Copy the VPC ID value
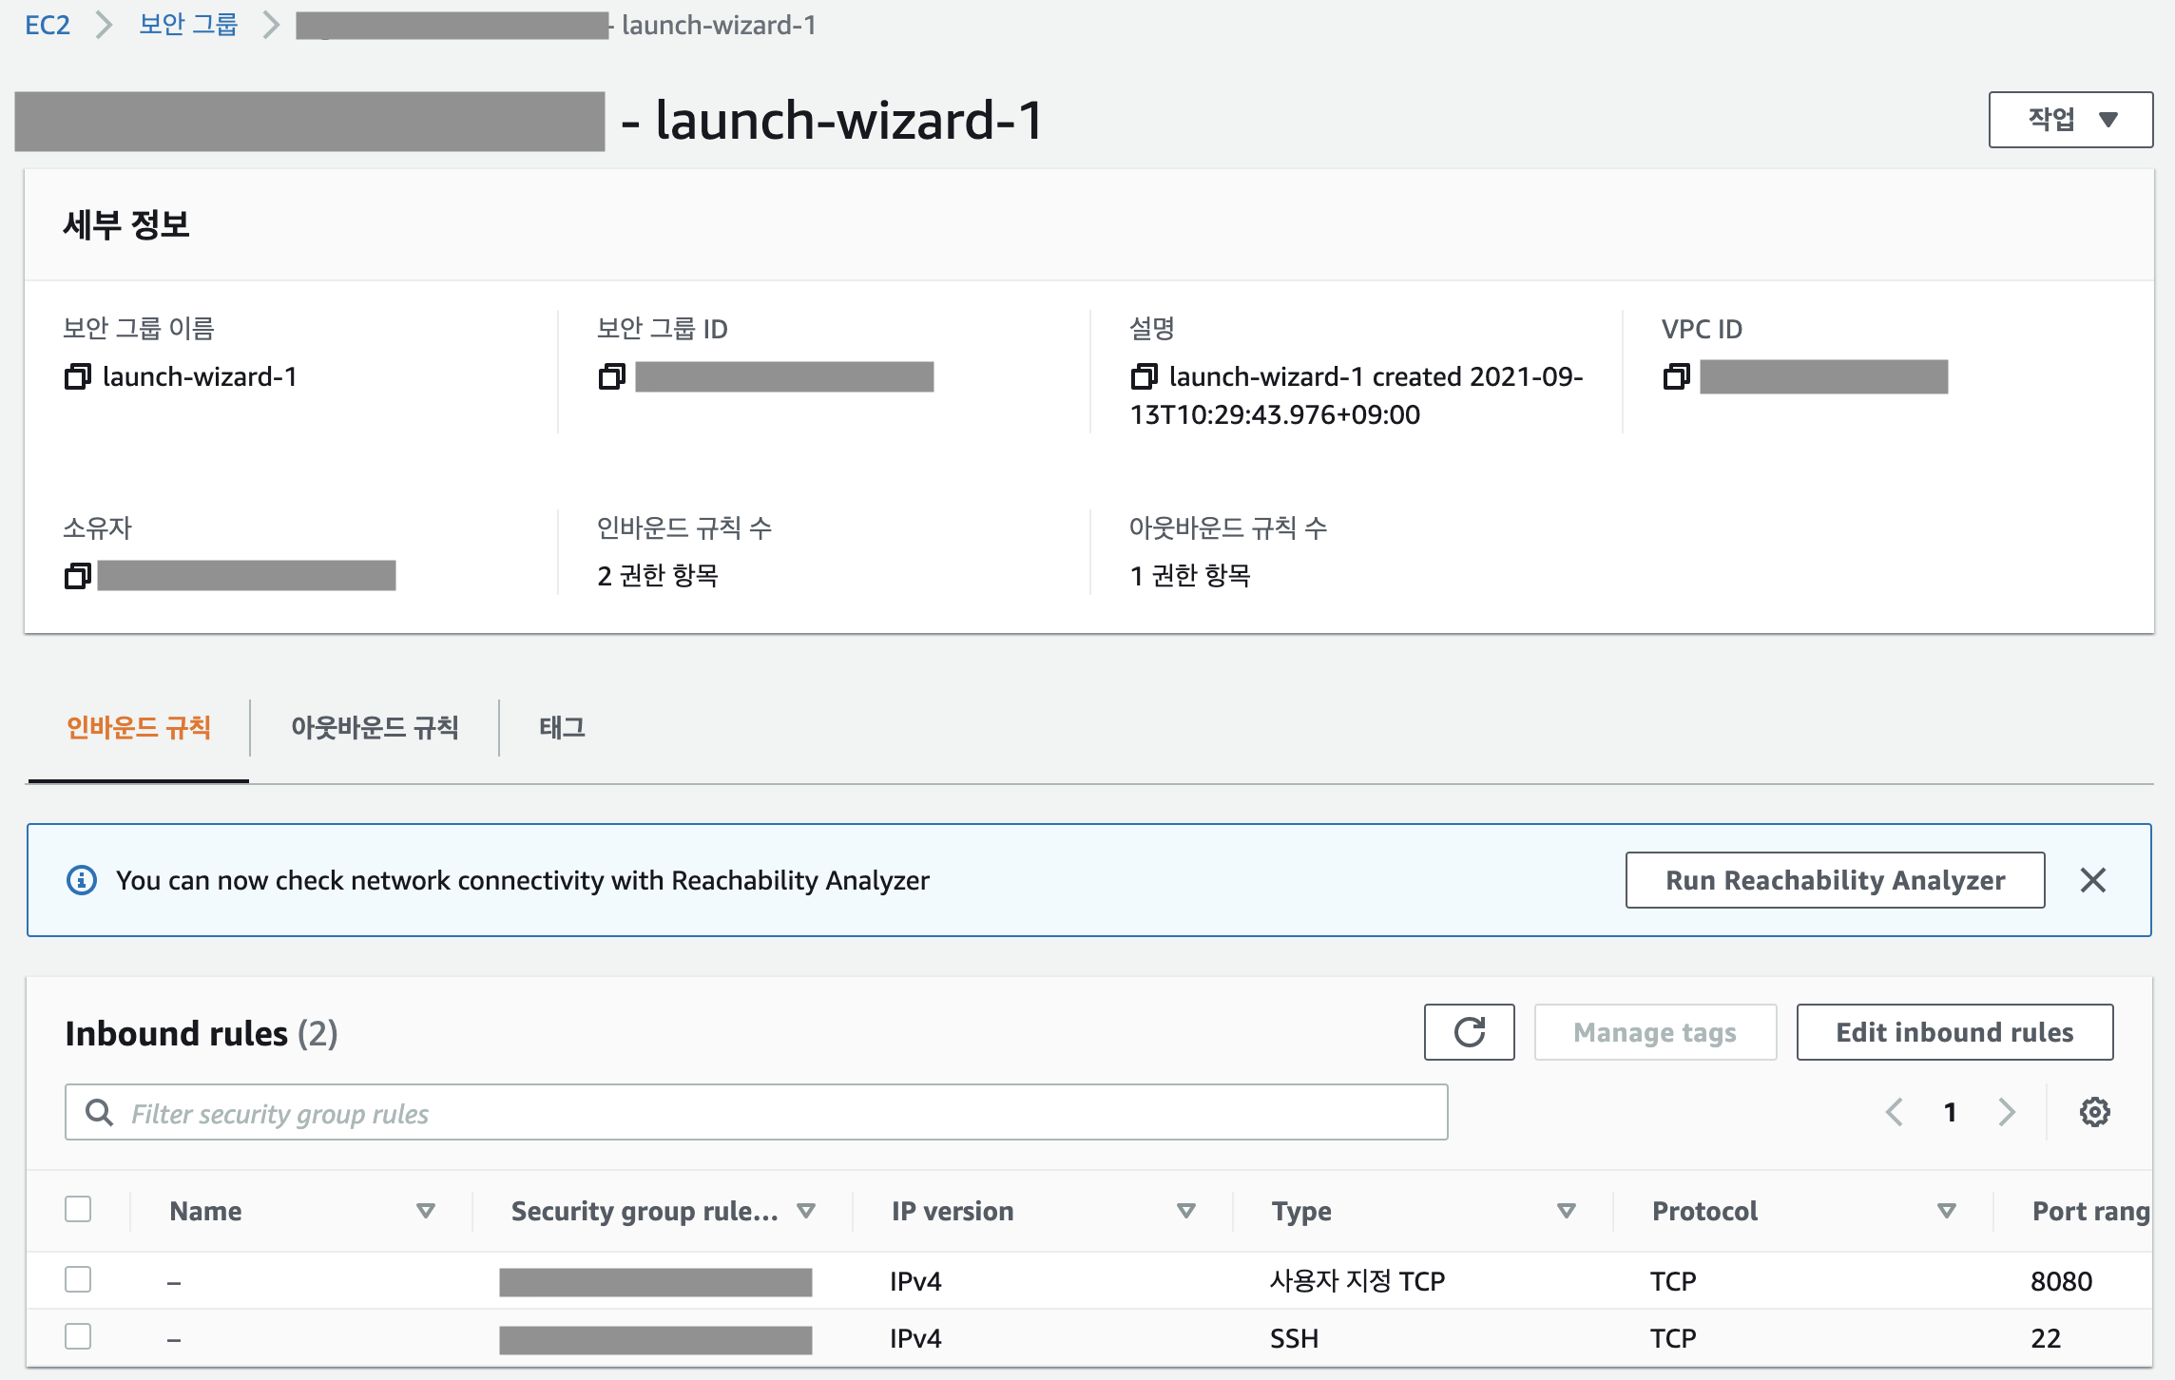The image size is (2175, 1380). [1677, 376]
